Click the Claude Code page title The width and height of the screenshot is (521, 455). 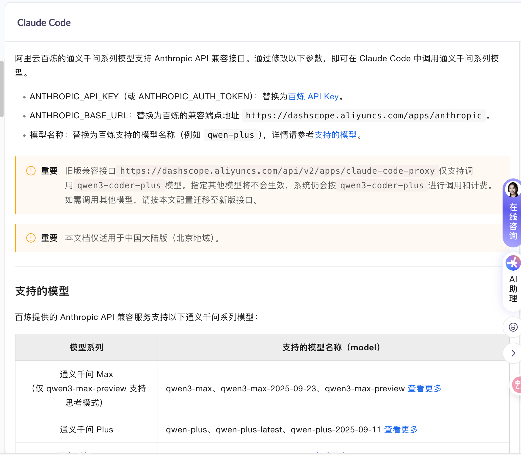click(x=44, y=23)
